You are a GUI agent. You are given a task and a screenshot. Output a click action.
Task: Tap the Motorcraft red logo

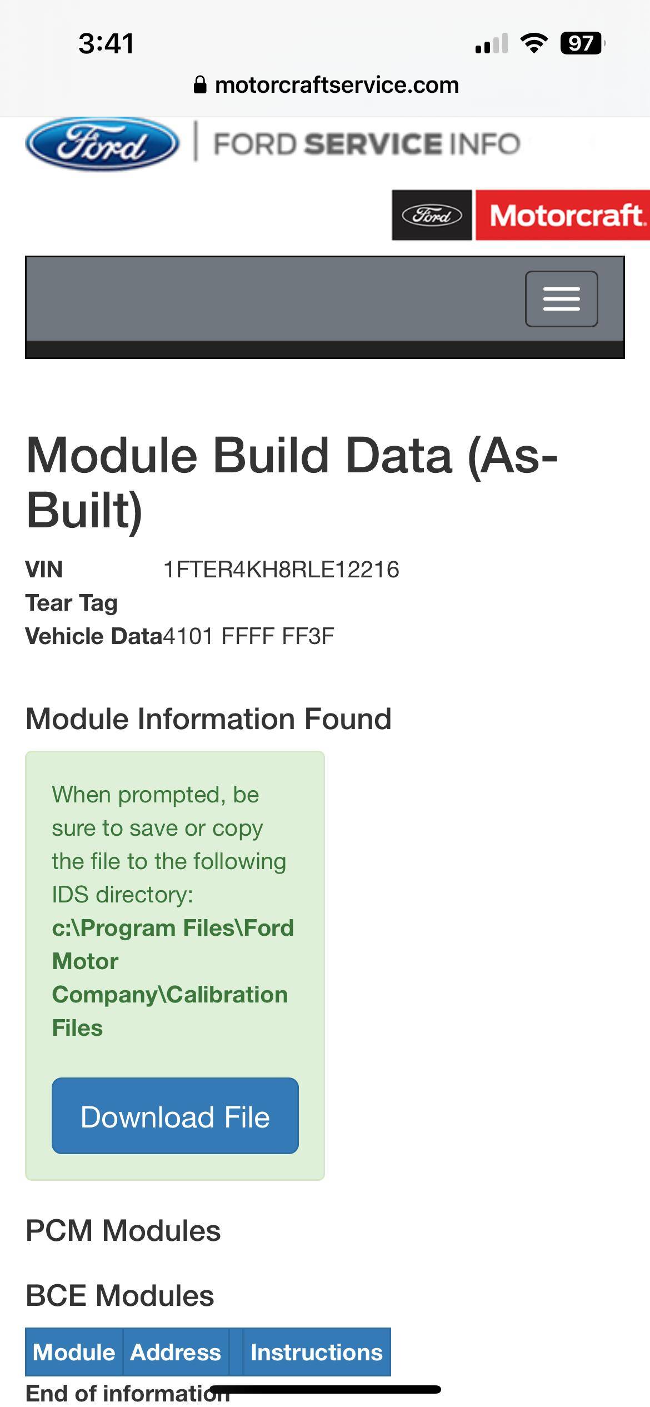(x=563, y=215)
